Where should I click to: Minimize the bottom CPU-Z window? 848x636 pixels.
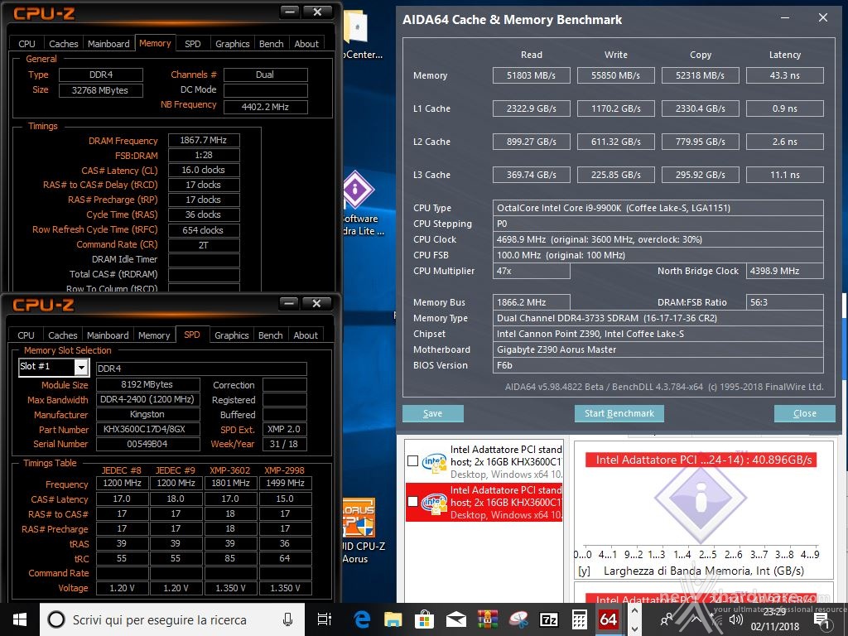(x=289, y=303)
